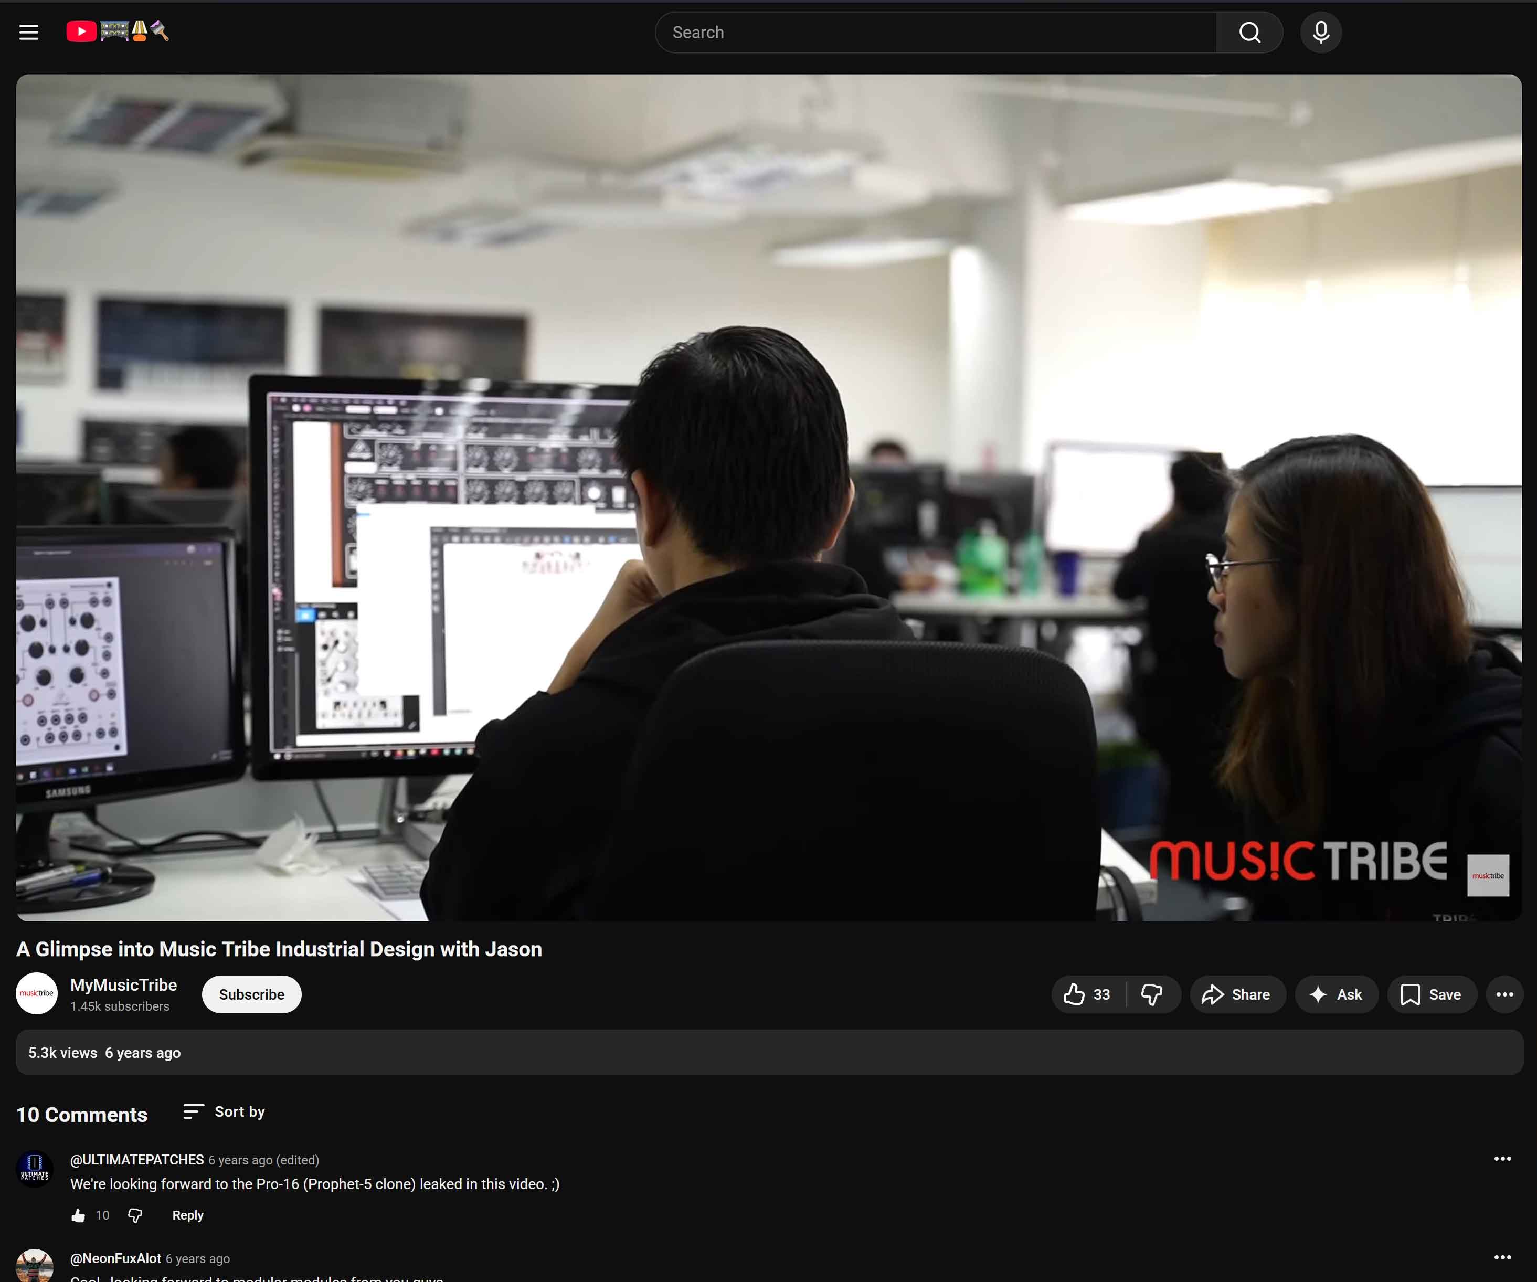This screenshot has height=1282, width=1537.
Task: Start voice search with microphone icon
Action: tap(1320, 32)
